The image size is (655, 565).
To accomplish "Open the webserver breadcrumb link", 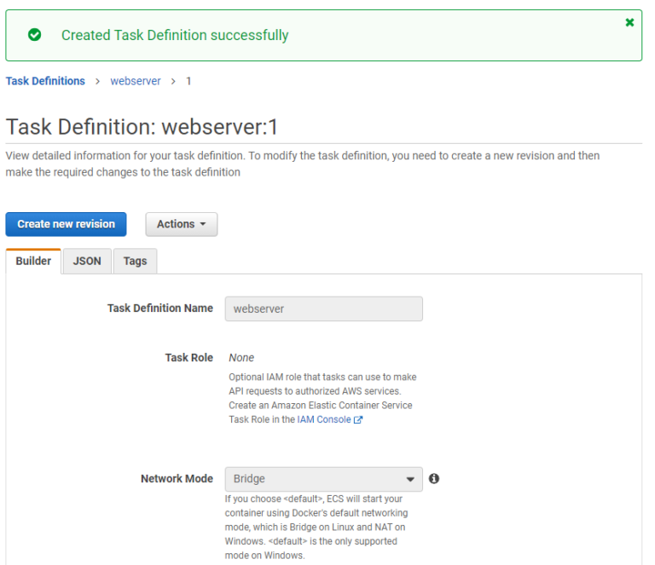I will tap(136, 81).
